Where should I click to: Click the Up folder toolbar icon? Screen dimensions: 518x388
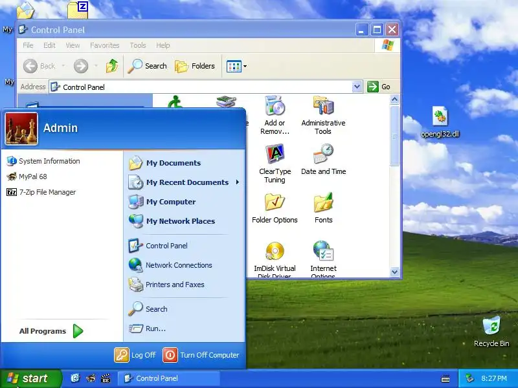(112, 66)
